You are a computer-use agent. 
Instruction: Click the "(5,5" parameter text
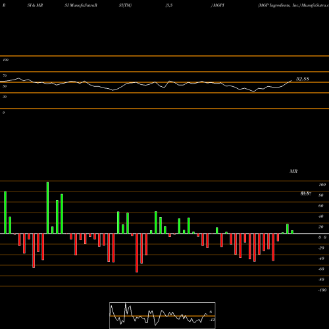pyautogui.click(x=169, y=5)
